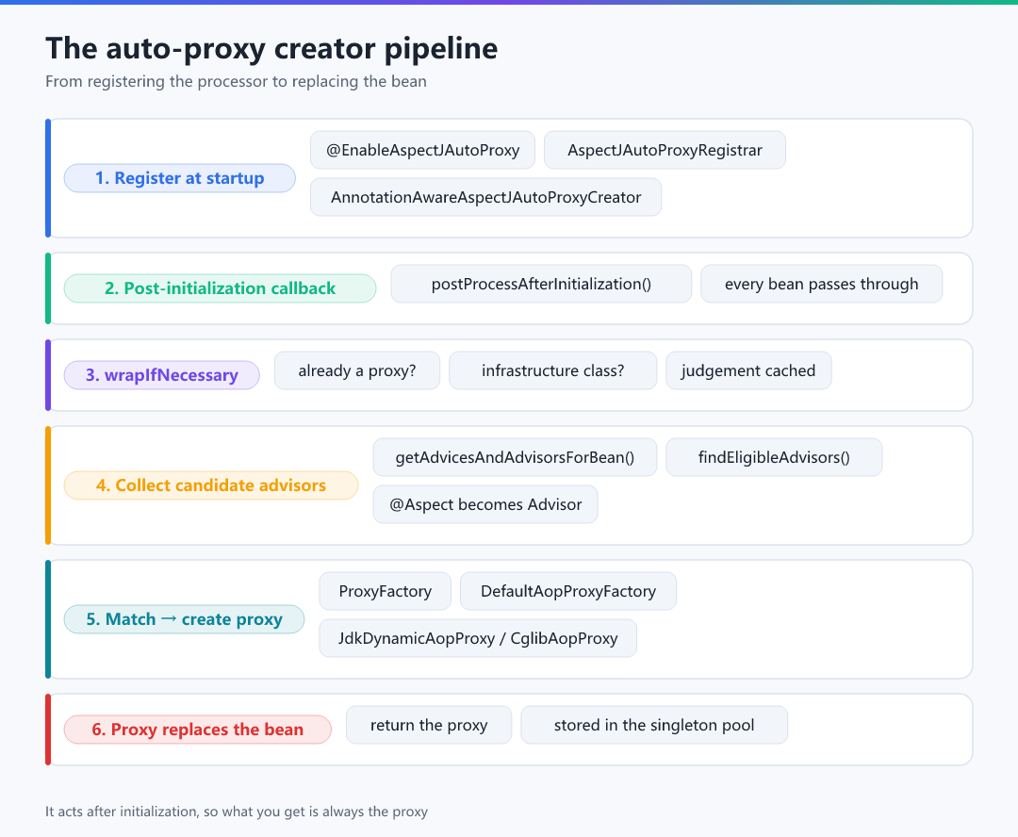Click the 'every bean passes through' chip
This screenshot has width=1018, height=837.
coord(821,284)
